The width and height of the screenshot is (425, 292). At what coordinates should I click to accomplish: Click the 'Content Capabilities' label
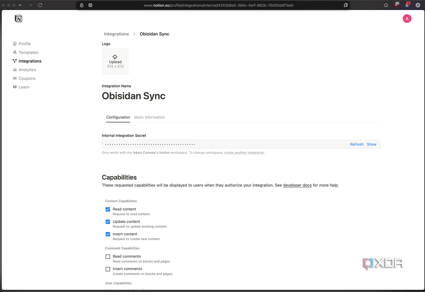tap(121, 201)
